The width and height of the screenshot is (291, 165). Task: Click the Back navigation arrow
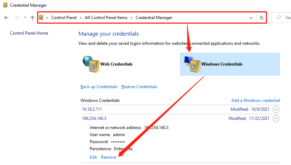6,18
